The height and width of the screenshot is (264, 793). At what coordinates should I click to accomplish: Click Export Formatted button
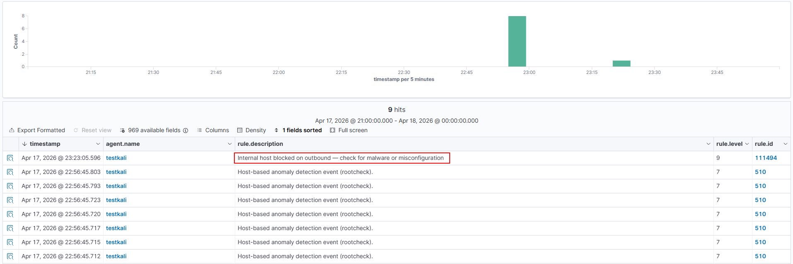37,131
